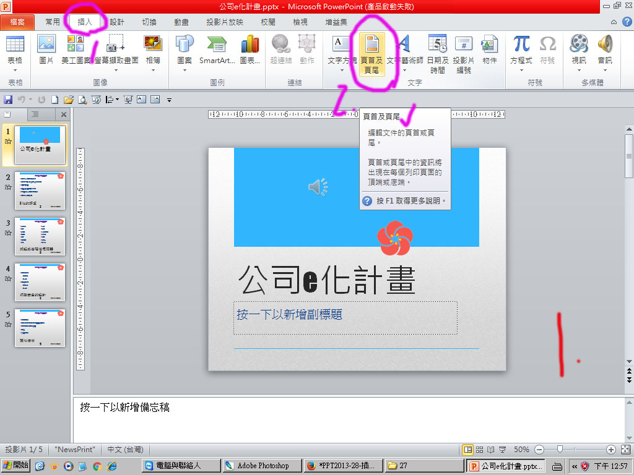Switch to the 切換 Transitions tab

(149, 22)
